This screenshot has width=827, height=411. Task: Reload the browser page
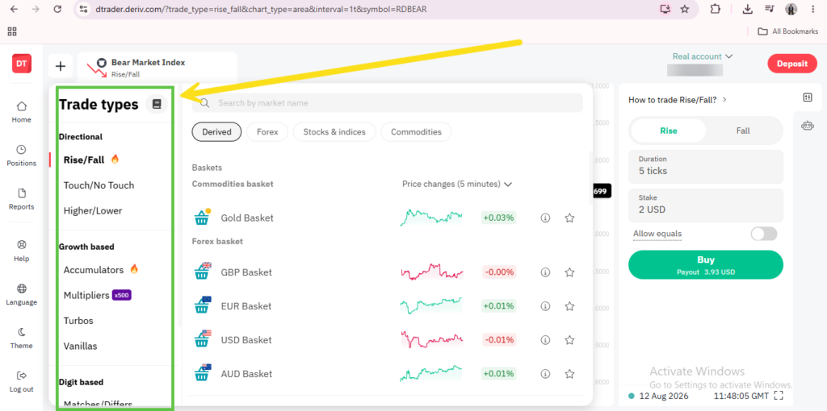[x=58, y=9]
